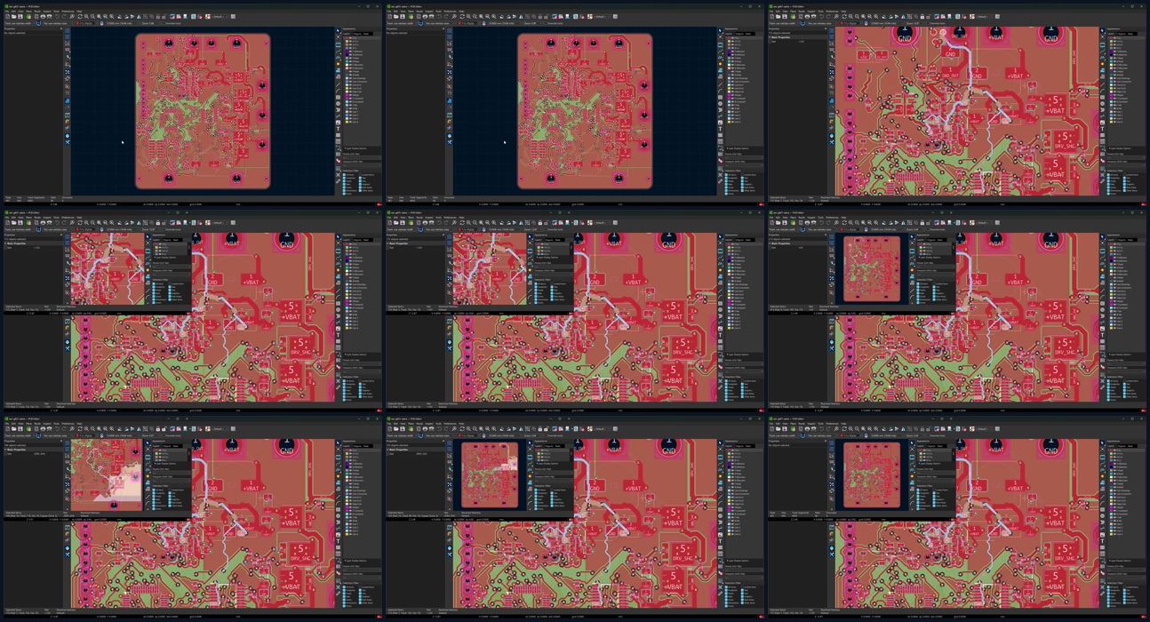Click Refresh view icon in top-left window toolbar
This screenshot has width=1150, height=622.
point(80,16)
